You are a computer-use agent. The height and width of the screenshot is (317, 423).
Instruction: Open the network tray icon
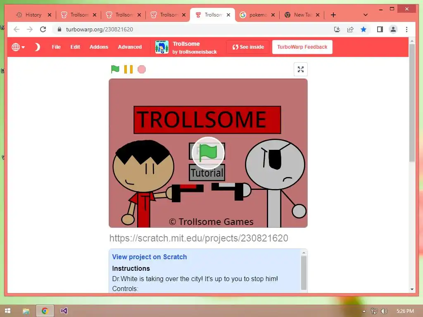[x=374, y=311]
